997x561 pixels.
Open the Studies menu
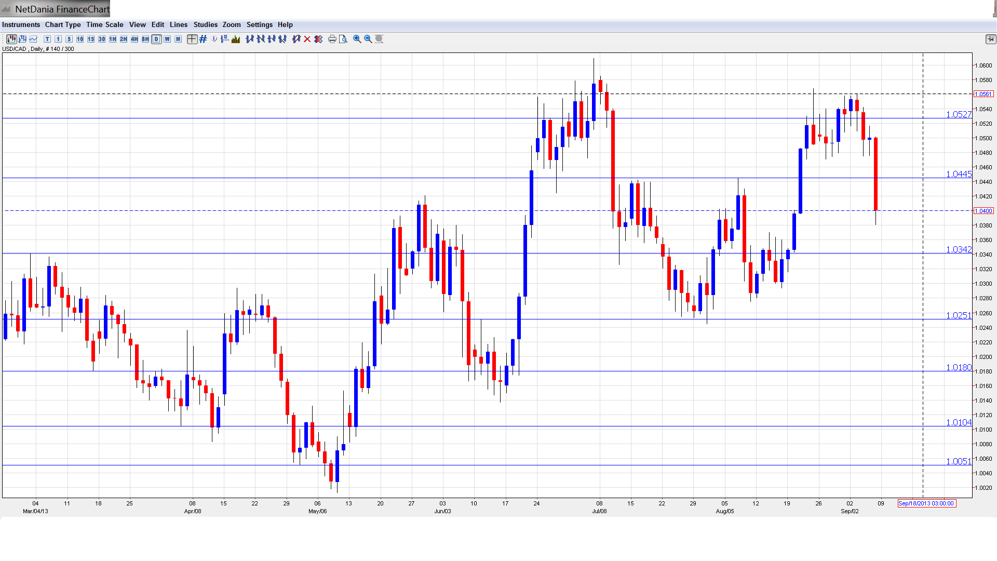click(205, 24)
